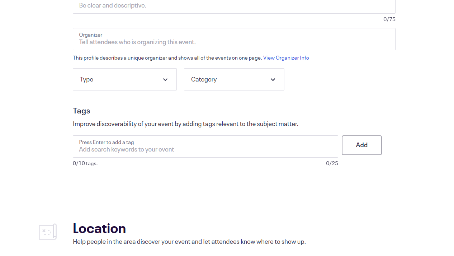The height and width of the screenshot is (256, 454).
Task: Click the organizer profile description text
Action: [167, 58]
